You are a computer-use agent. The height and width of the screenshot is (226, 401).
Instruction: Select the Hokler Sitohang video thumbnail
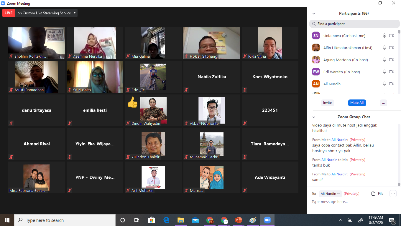(211, 43)
